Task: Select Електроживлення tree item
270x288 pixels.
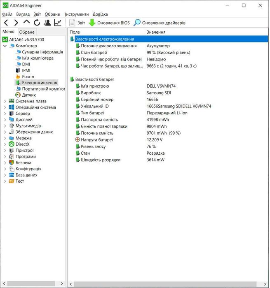Action: (x=40, y=83)
